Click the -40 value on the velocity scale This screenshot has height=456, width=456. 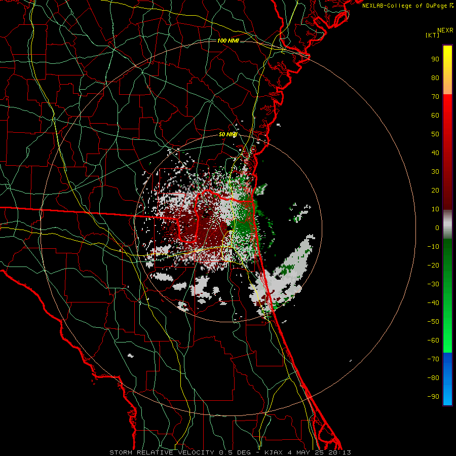(x=433, y=303)
